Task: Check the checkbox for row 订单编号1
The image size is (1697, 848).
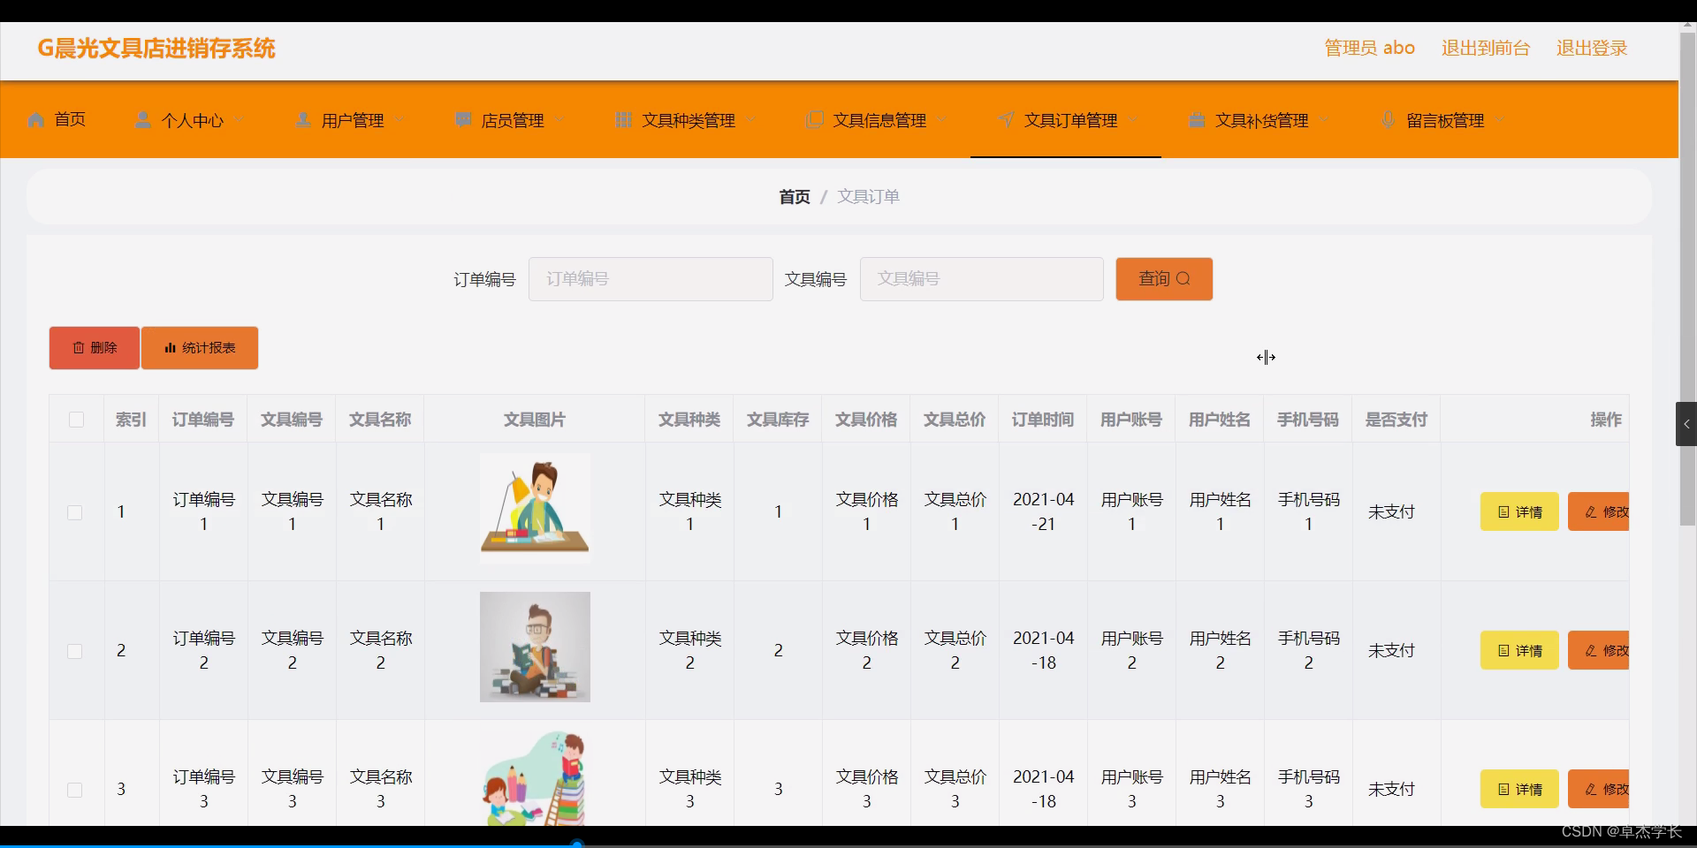Action: (75, 512)
